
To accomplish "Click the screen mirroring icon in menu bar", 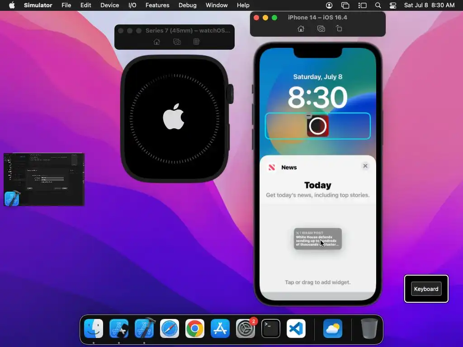I will tap(345, 5).
